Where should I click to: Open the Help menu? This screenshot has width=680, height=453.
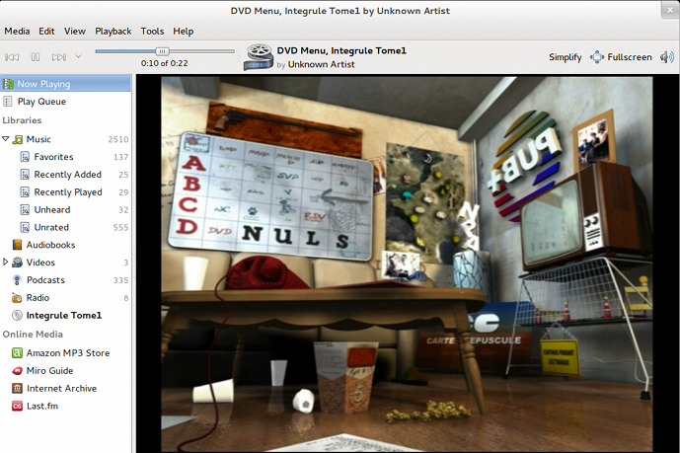pos(183,32)
